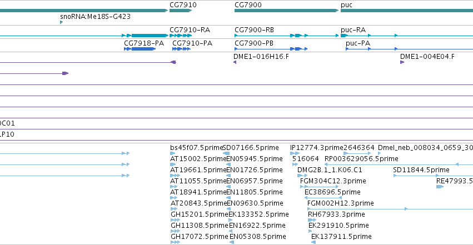The image size is (473, 245).
Task: Select the puc-PA protein label
Action: [x=358, y=43]
